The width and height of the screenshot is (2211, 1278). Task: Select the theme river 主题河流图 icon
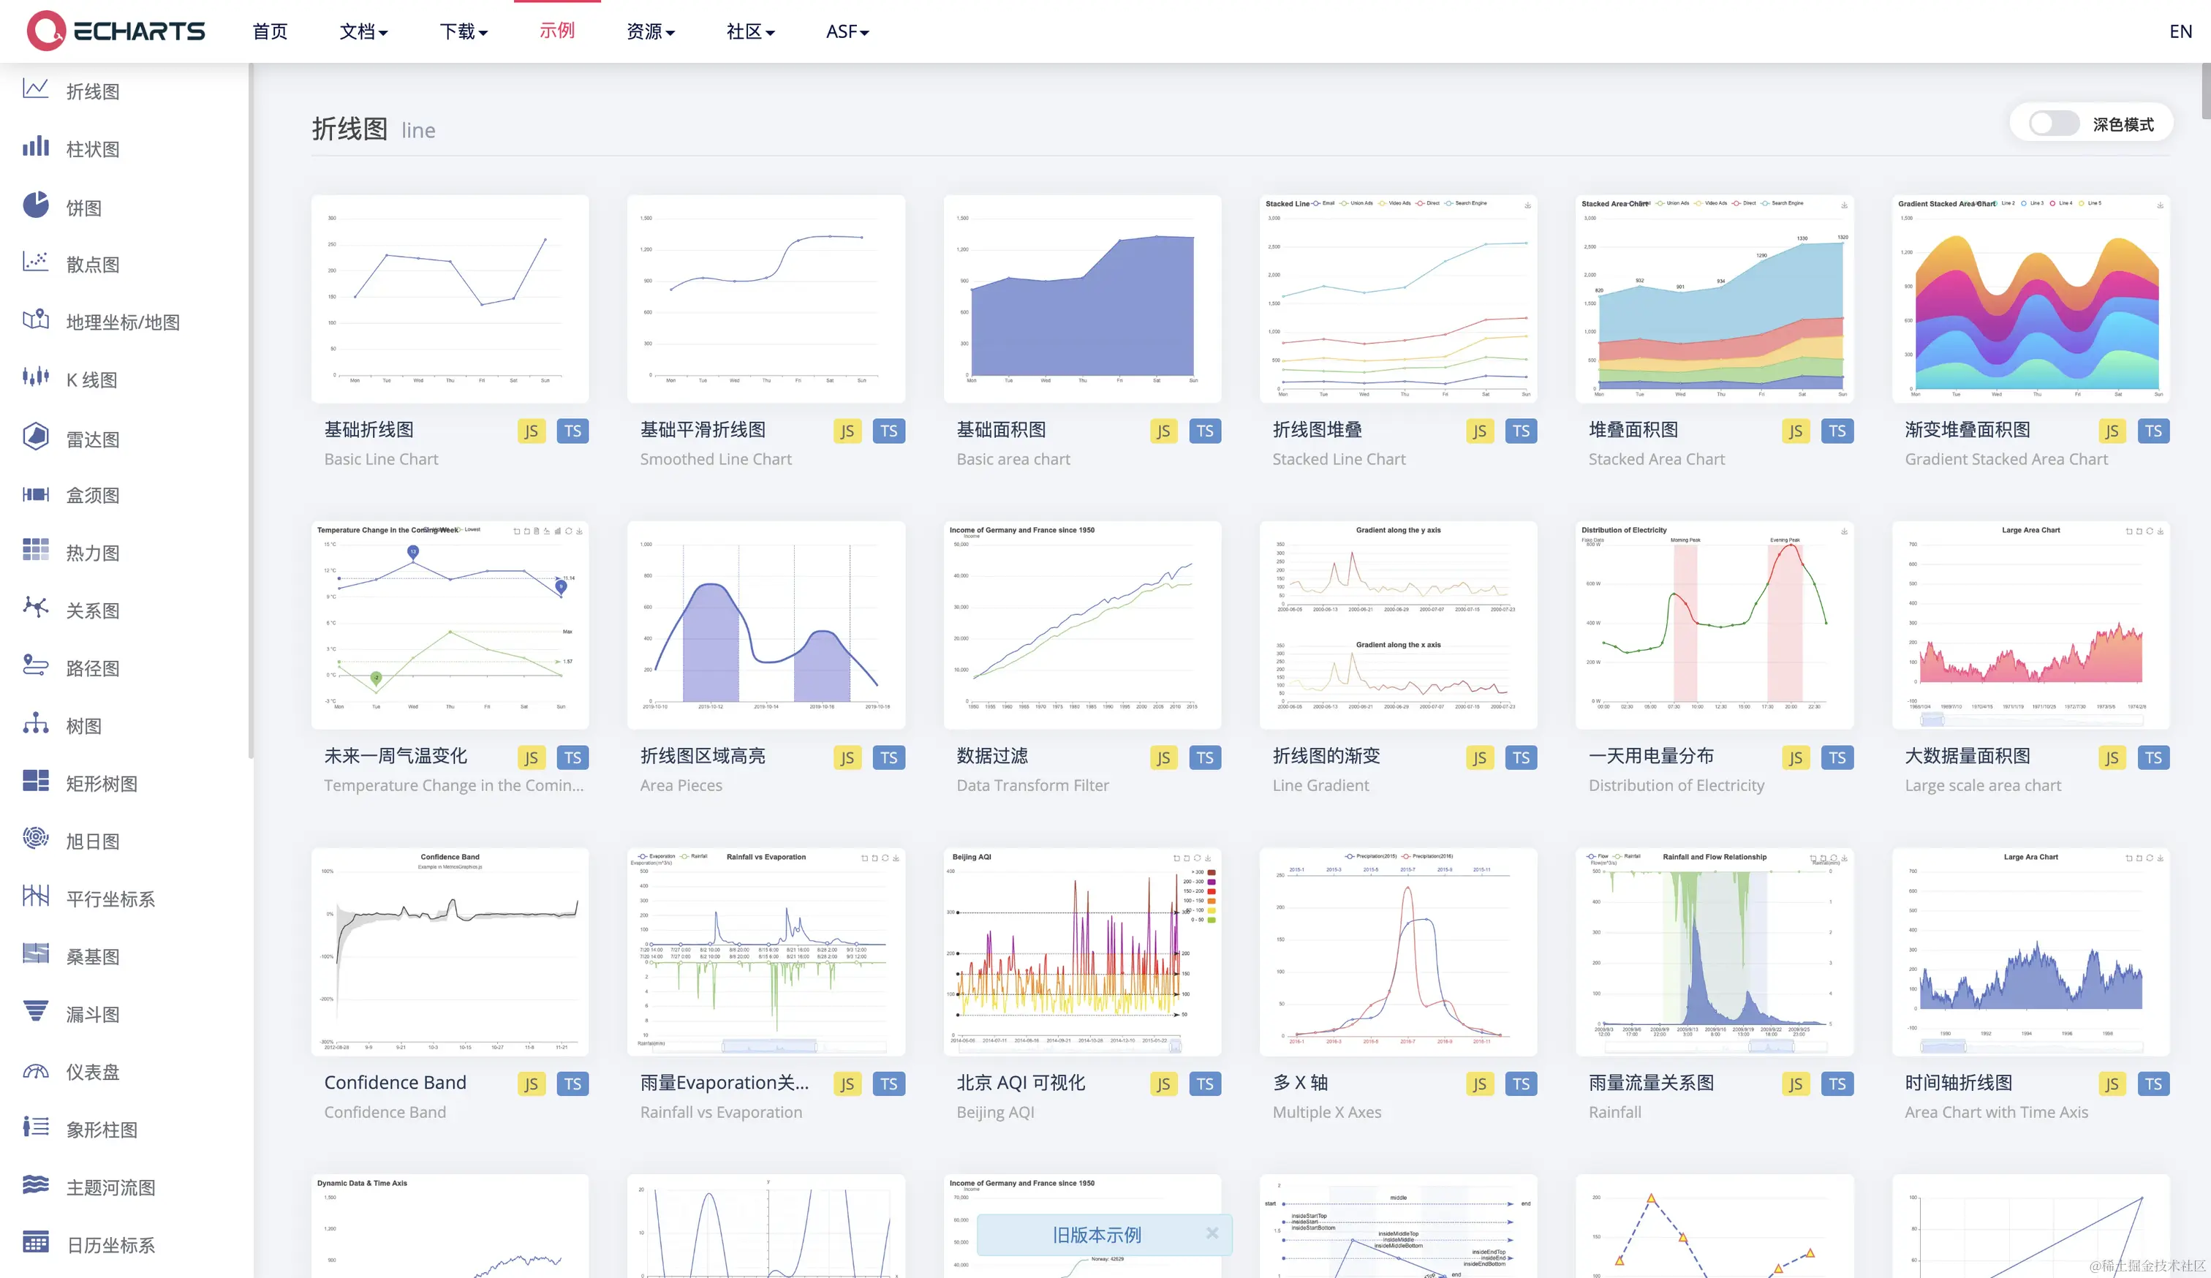coord(35,1184)
